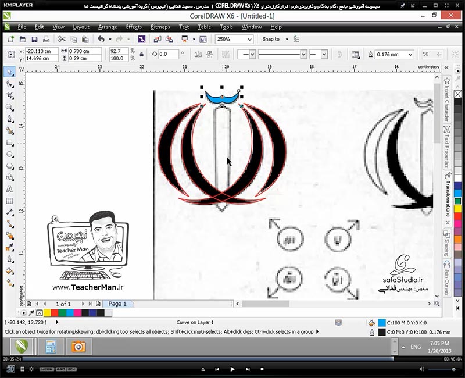Screen dimensions: 465x378
Task: Click the object width 0.788 cm field
Action: click(x=85, y=51)
